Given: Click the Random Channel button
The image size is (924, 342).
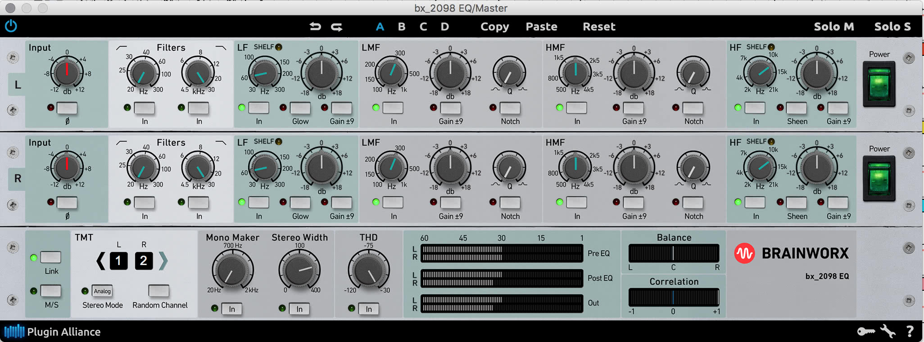Looking at the screenshot, I should [x=159, y=291].
